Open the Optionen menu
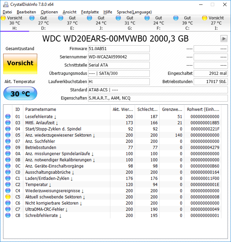This screenshot has width=231, height=242. pos(49,12)
